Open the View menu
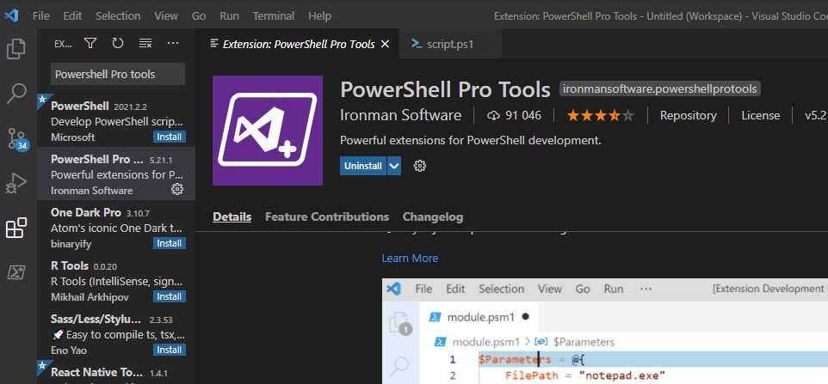Viewport: 828px width, 384px height. (x=166, y=15)
